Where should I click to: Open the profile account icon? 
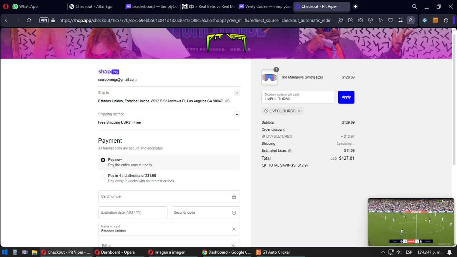coord(411,20)
